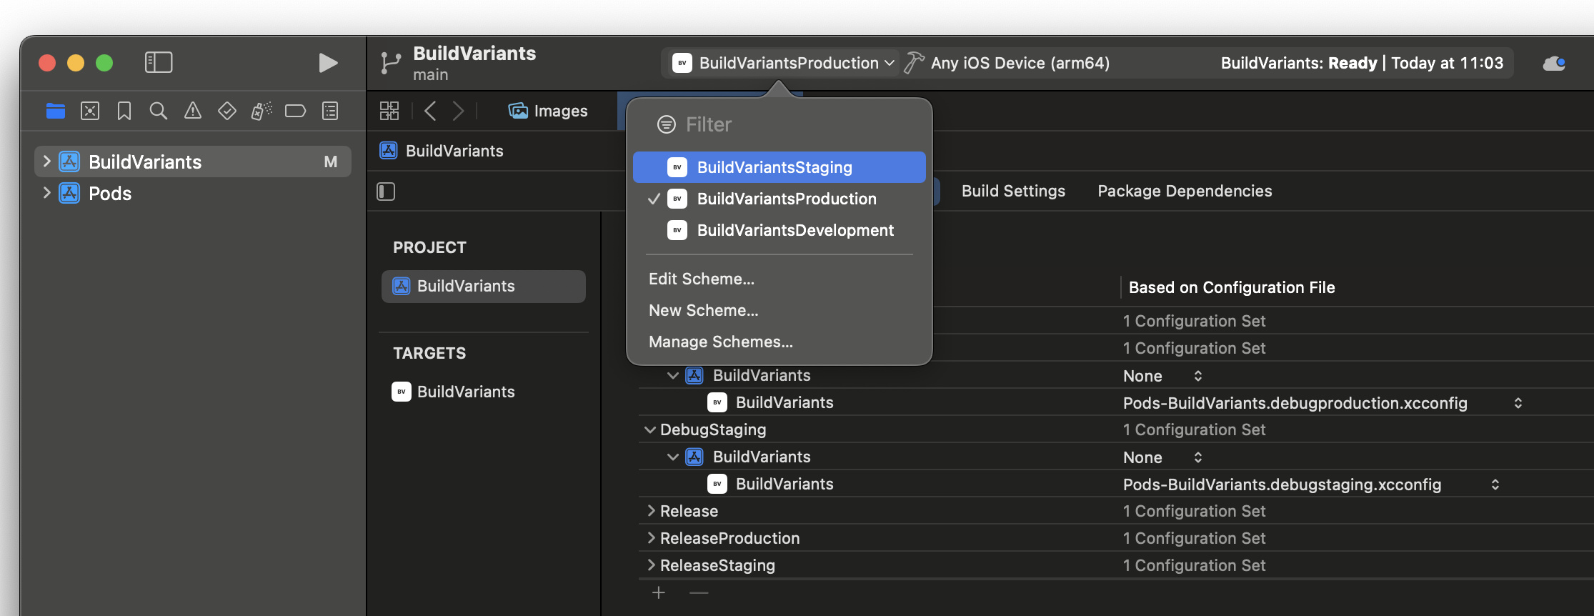
Task: Open the Issue navigator warning icon
Action: (x=193, y=111)
